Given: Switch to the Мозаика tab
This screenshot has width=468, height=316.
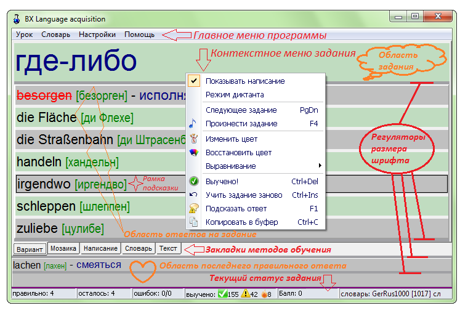Looking at the screenshot, I should pyautogui.click(x=63, y=248).
